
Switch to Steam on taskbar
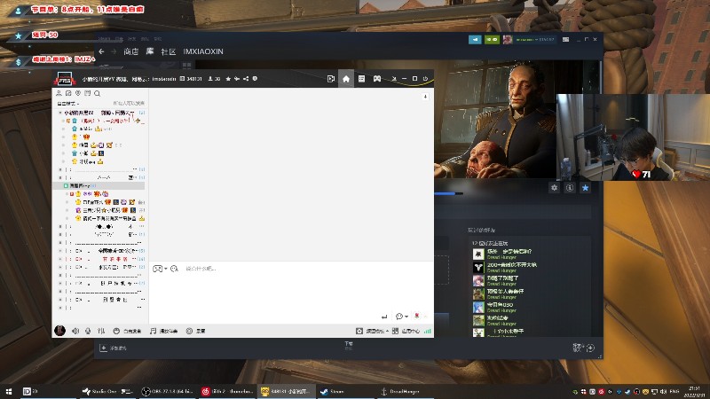(345, 391)
